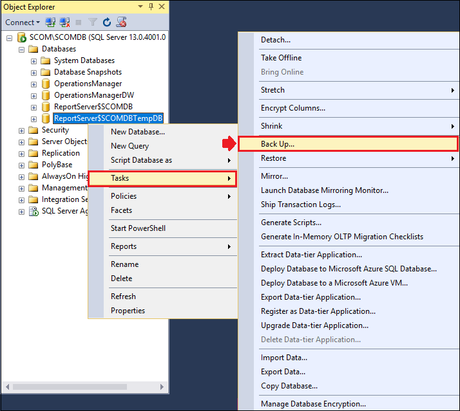Click the Database Snapshots folder icon
Image resolution: width=460 pixels, height=411 pixels.
point(45,72)
